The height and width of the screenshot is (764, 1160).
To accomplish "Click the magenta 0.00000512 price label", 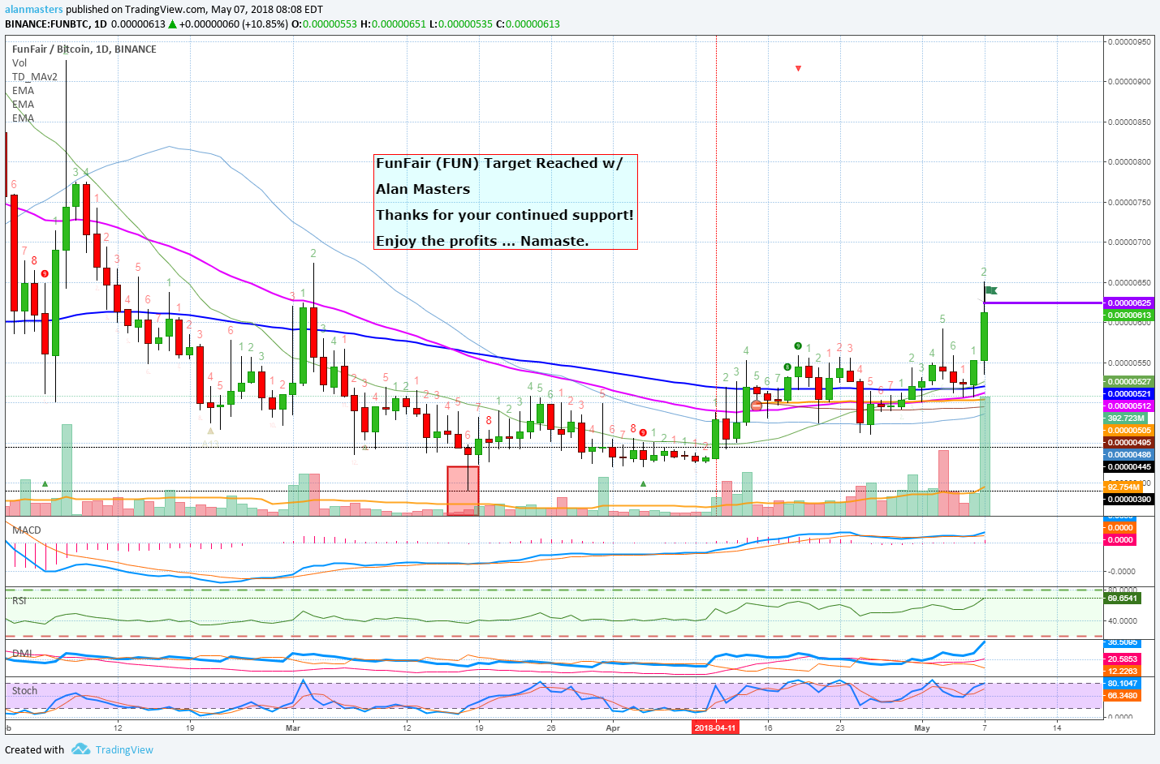I will pyautogui.click(x=1129, y=406).
